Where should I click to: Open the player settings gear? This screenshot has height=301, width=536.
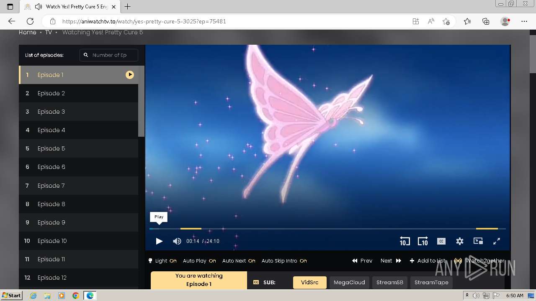pyautogui.click(x=460, y=241)
